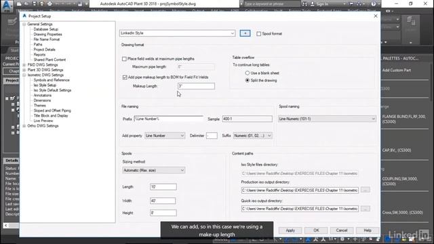434x244 pixels.
Task: Open the Sign In dropdown arrow
Action: point(344,4)
